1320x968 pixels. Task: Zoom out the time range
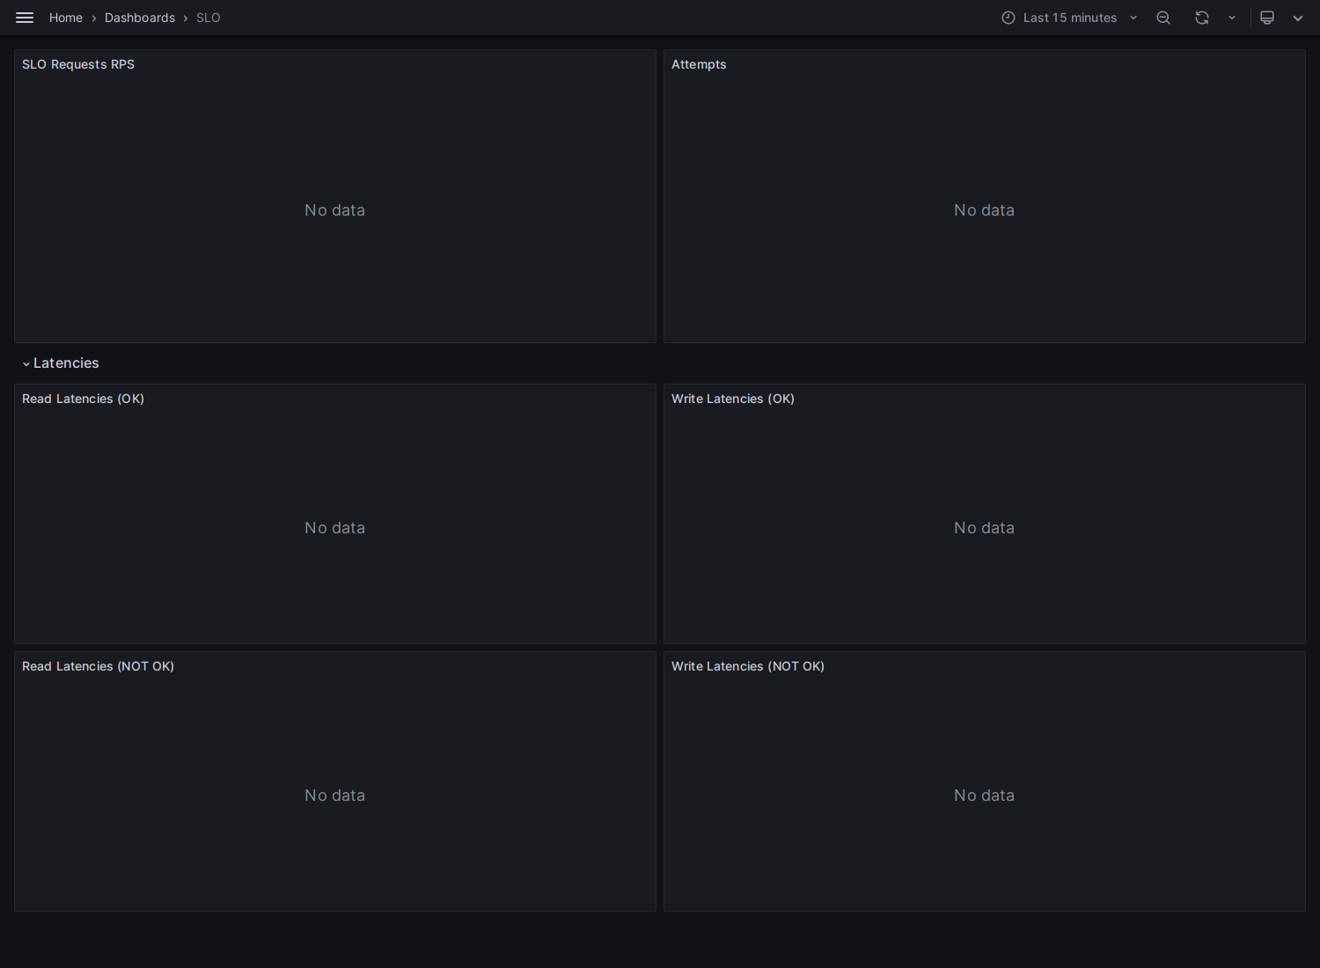coord(1163,18)
